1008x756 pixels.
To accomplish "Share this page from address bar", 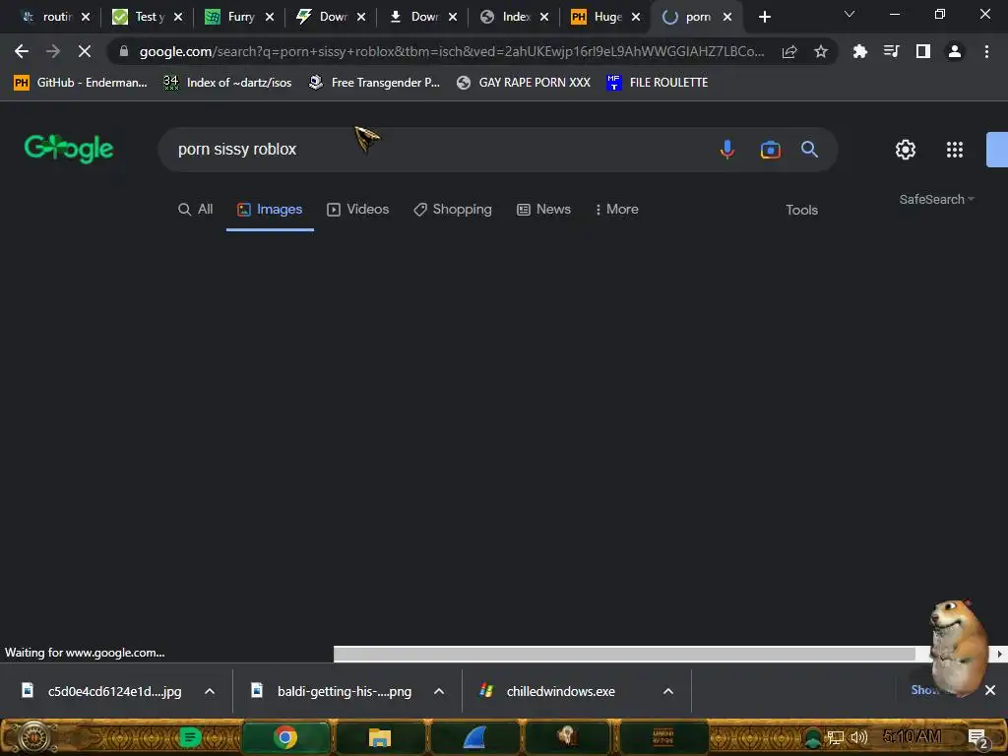I will point(789,52).
